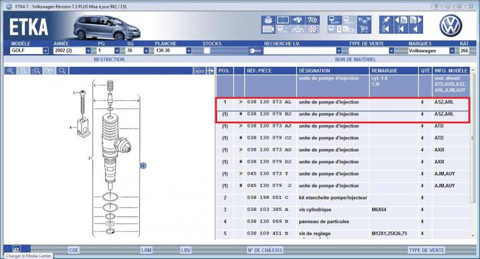Click parts list scrollbar thumb

point(473,138)
